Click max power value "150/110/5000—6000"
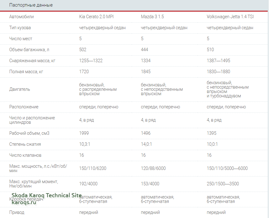269x218 pixels. (x=227, y=168)
